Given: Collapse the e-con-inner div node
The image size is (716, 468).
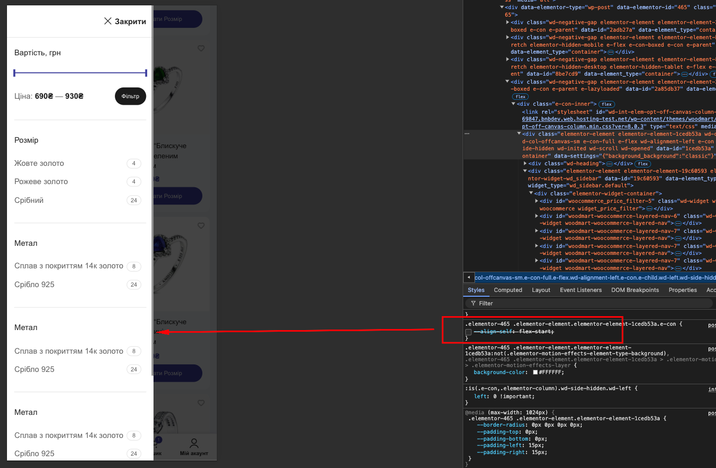Looking at the screenshot, I should coord(514,104).
